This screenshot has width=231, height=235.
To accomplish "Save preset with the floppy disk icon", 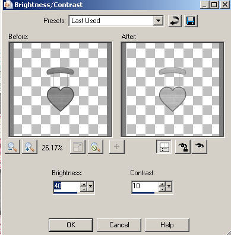I will [x=191, y=21].
